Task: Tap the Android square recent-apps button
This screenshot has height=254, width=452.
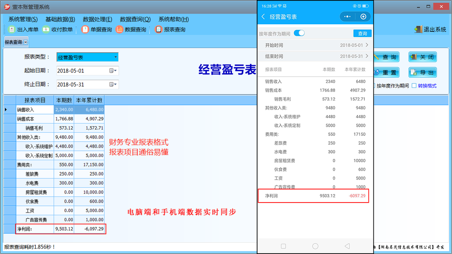Action: (283, 246)
